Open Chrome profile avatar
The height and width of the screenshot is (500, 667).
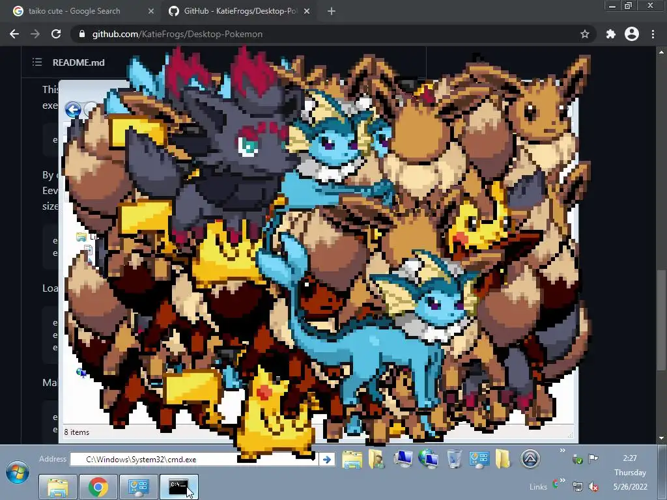point(632,34)
